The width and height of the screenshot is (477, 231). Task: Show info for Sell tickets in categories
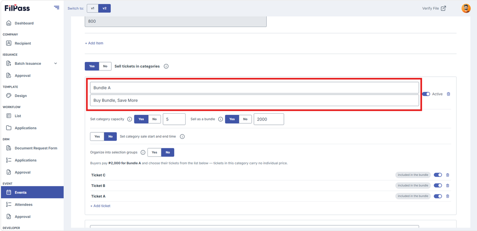(x=166, y=66)
